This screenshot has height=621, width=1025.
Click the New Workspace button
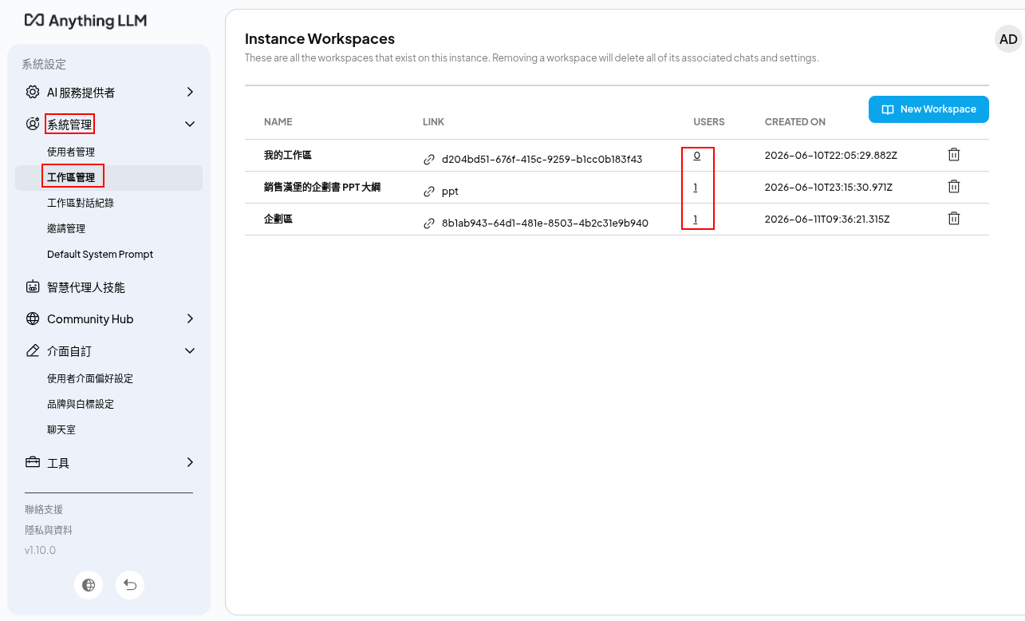pyautogui.click(x=928, y=109)
